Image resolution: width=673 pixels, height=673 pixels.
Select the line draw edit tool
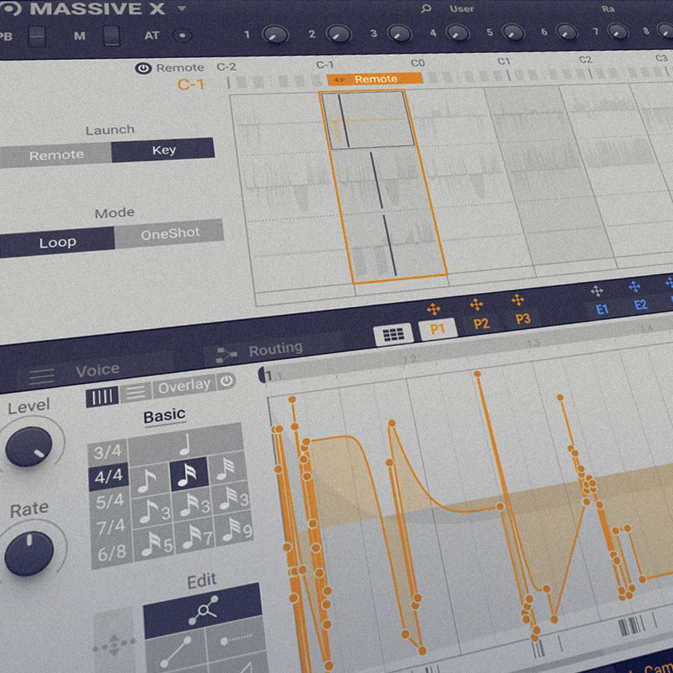pyautogui.click(x=176, y=652)
